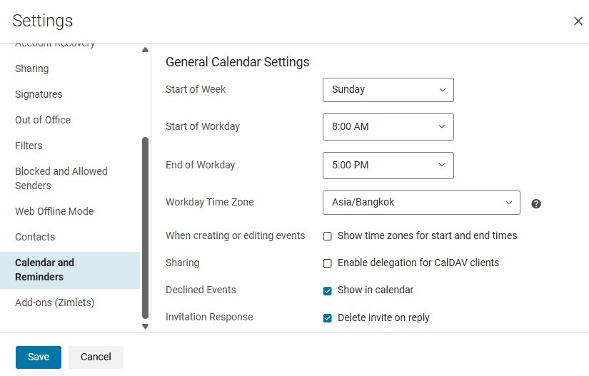Close the Settings dialog with X
The width and height of the screenshot is (589, 376).
click(x=578, y=21)
